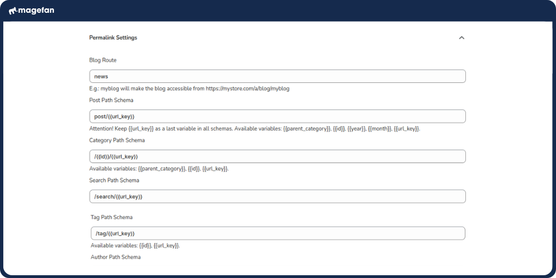Image resolution: width=556 pixels, height=278 pixels.
Task: Select the Category Path Schema input field
Action: 277,156
